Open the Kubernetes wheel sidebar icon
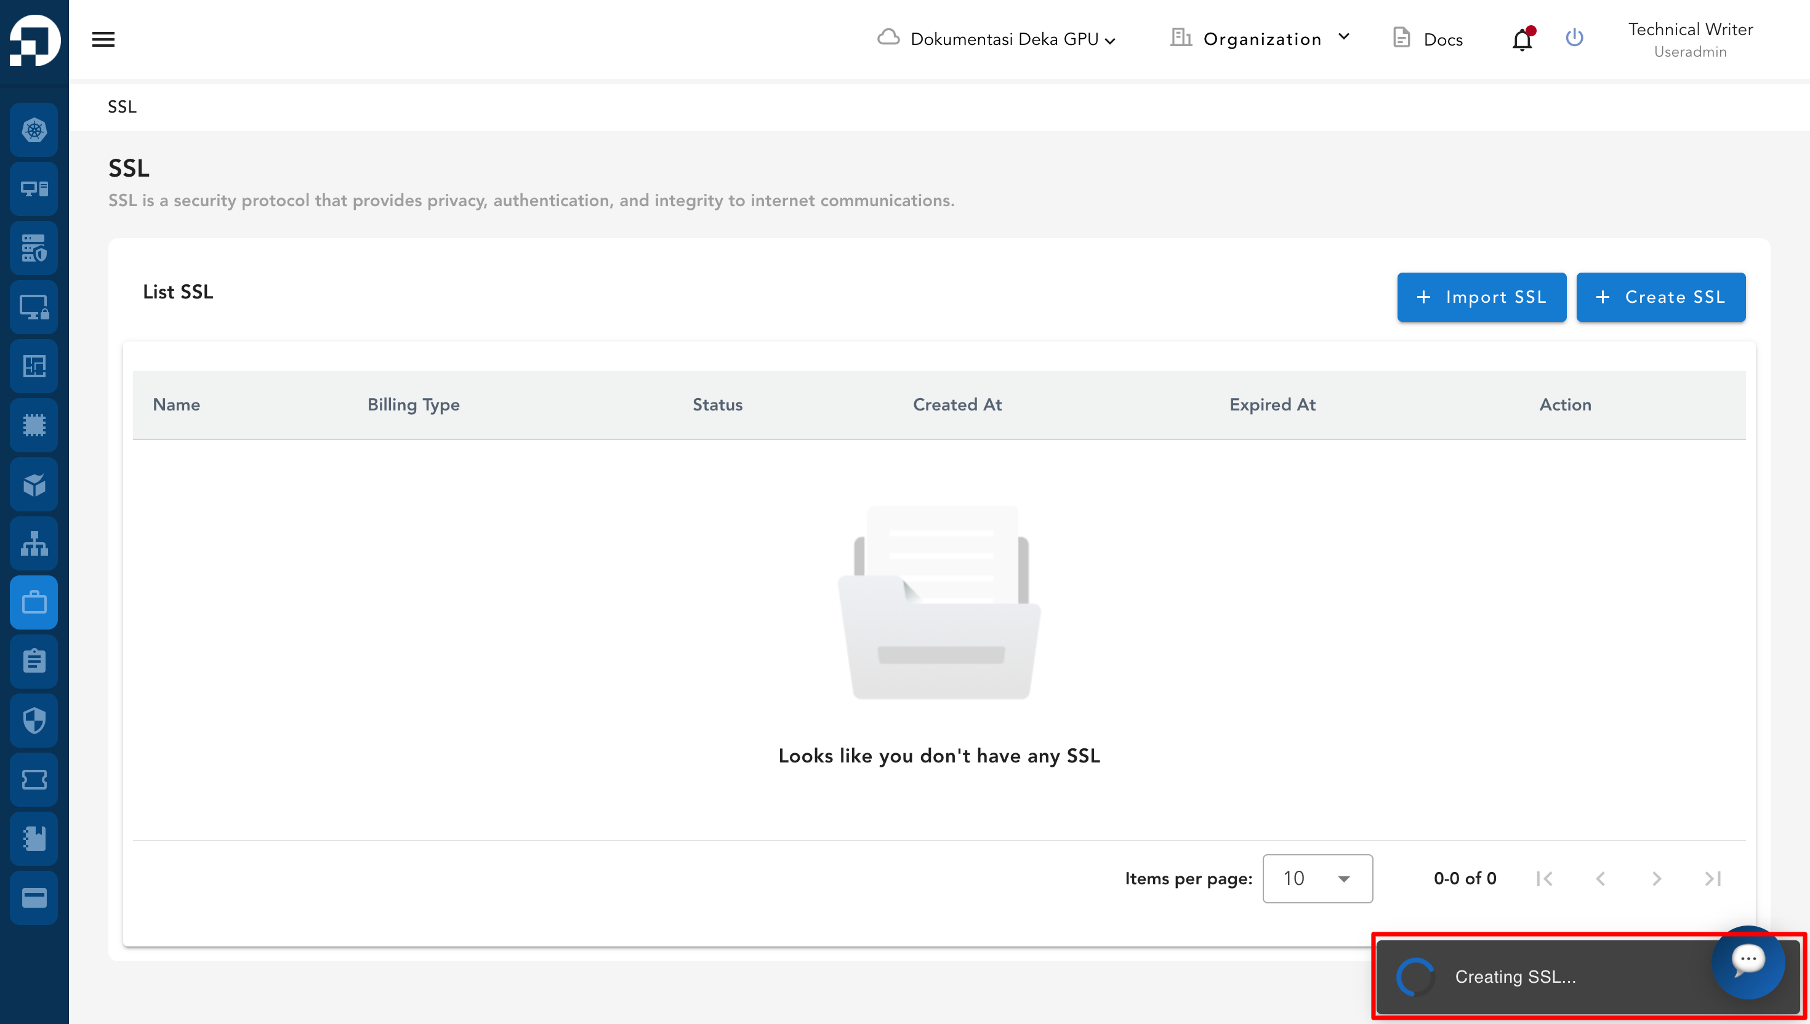 pyautogui.click(x=34, y=130)
